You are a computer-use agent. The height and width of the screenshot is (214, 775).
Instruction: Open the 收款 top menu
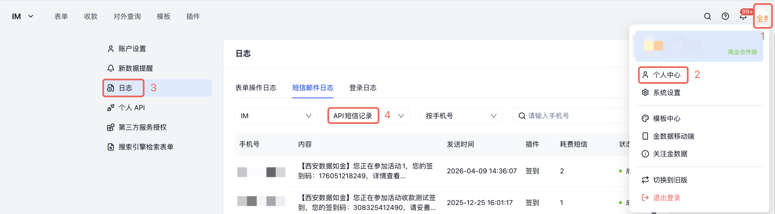coord(91,16)
